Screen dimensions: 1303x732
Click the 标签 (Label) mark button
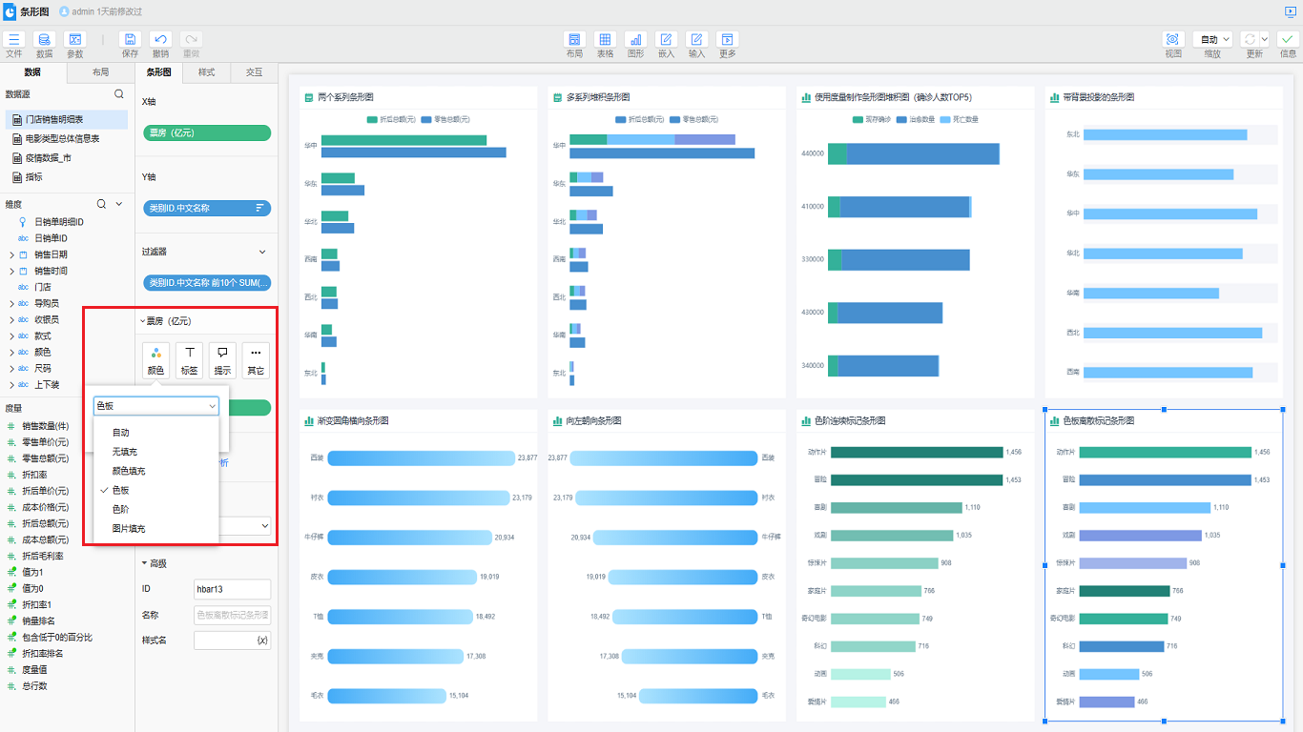(x=189, y=360)
